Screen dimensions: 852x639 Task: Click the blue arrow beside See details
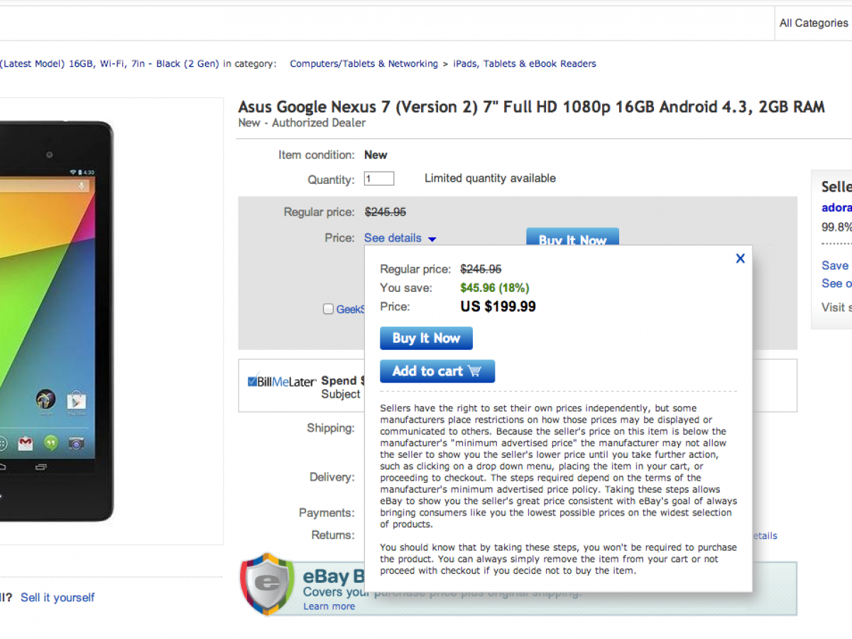432,239
